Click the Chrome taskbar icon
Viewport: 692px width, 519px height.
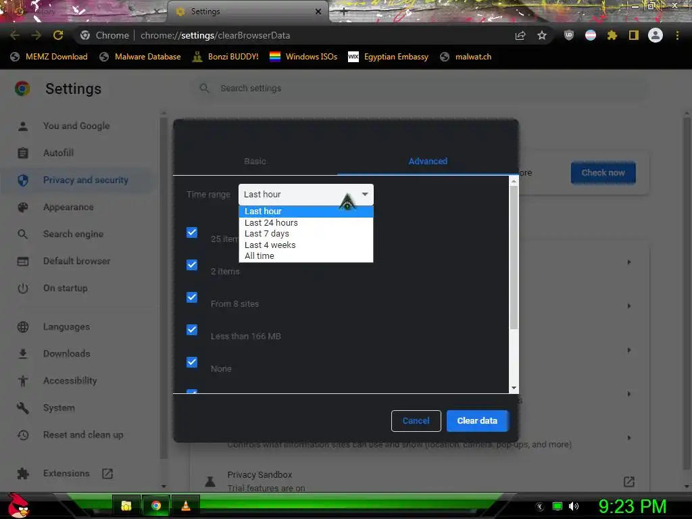click(156, 505)
